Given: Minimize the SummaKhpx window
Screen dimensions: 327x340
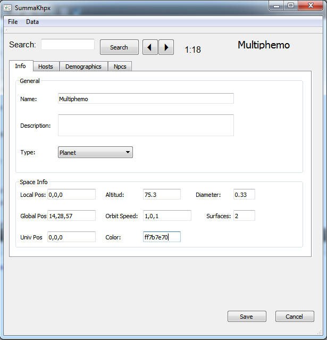Looking at the screenshot, I should (x=276, y=6).
